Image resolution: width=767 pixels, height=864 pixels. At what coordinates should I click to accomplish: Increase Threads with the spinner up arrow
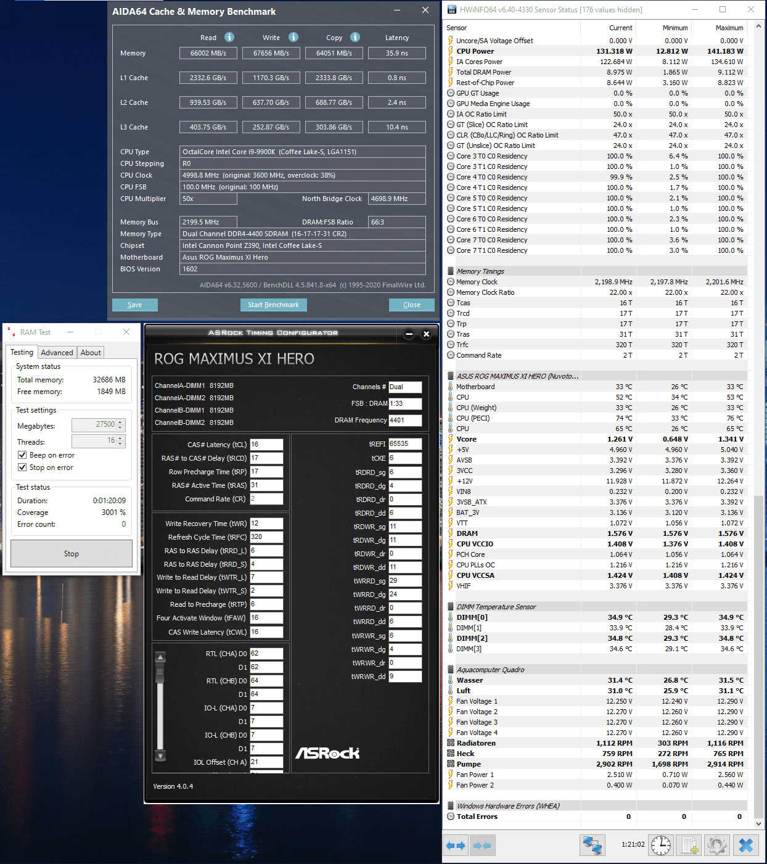(x=121, y=438)
